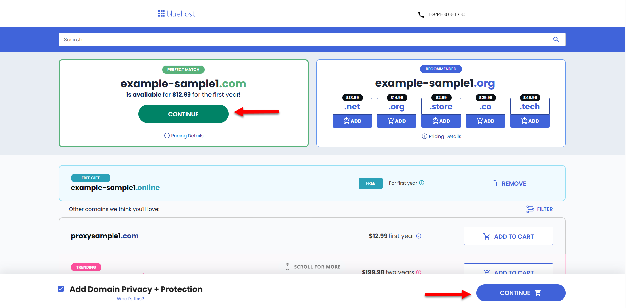The image size is (626, 308).
Task: Click the $18.99 price tag on .net
Action: pos(352,98)
